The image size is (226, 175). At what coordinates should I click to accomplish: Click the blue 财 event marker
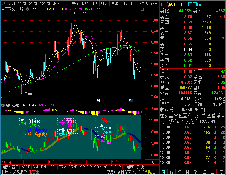pyautogui.click(x=131, y=101)
